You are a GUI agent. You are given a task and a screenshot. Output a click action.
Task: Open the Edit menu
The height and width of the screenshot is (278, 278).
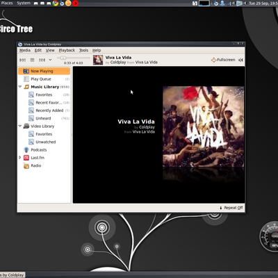[38, 50]
